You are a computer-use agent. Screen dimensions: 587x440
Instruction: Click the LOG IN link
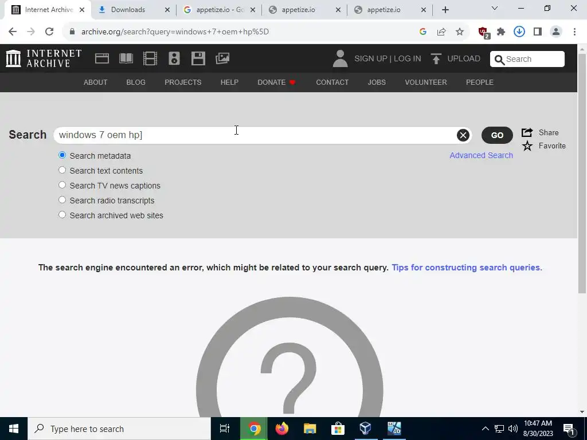[x=408, y=59]
